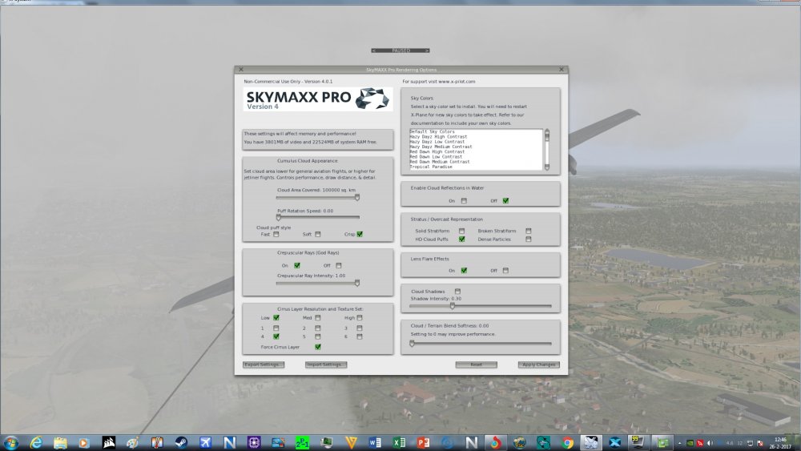Toggle Crepuscular Rays On checkbox
The width and height of the screenshot is (801, 451).
297,266
